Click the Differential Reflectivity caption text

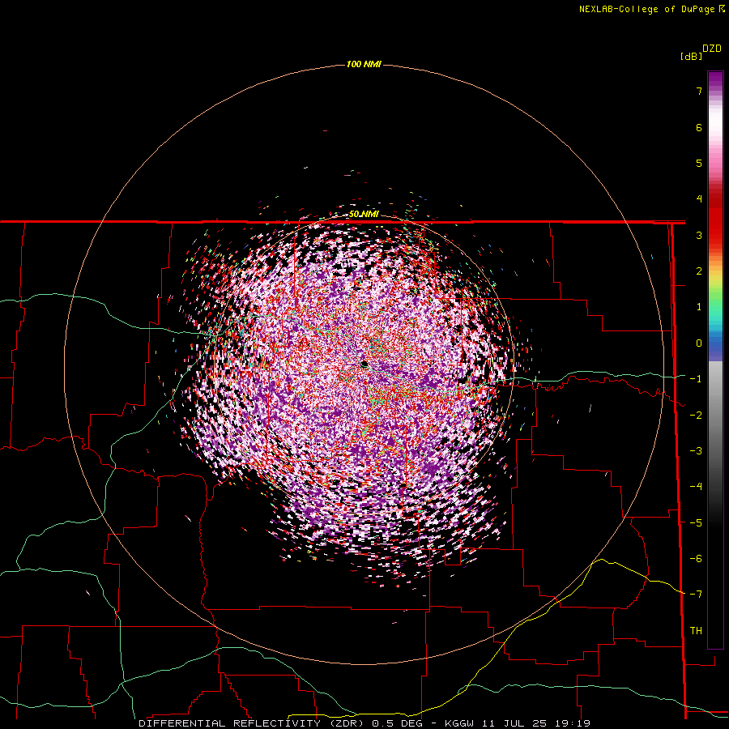(364, 723)
